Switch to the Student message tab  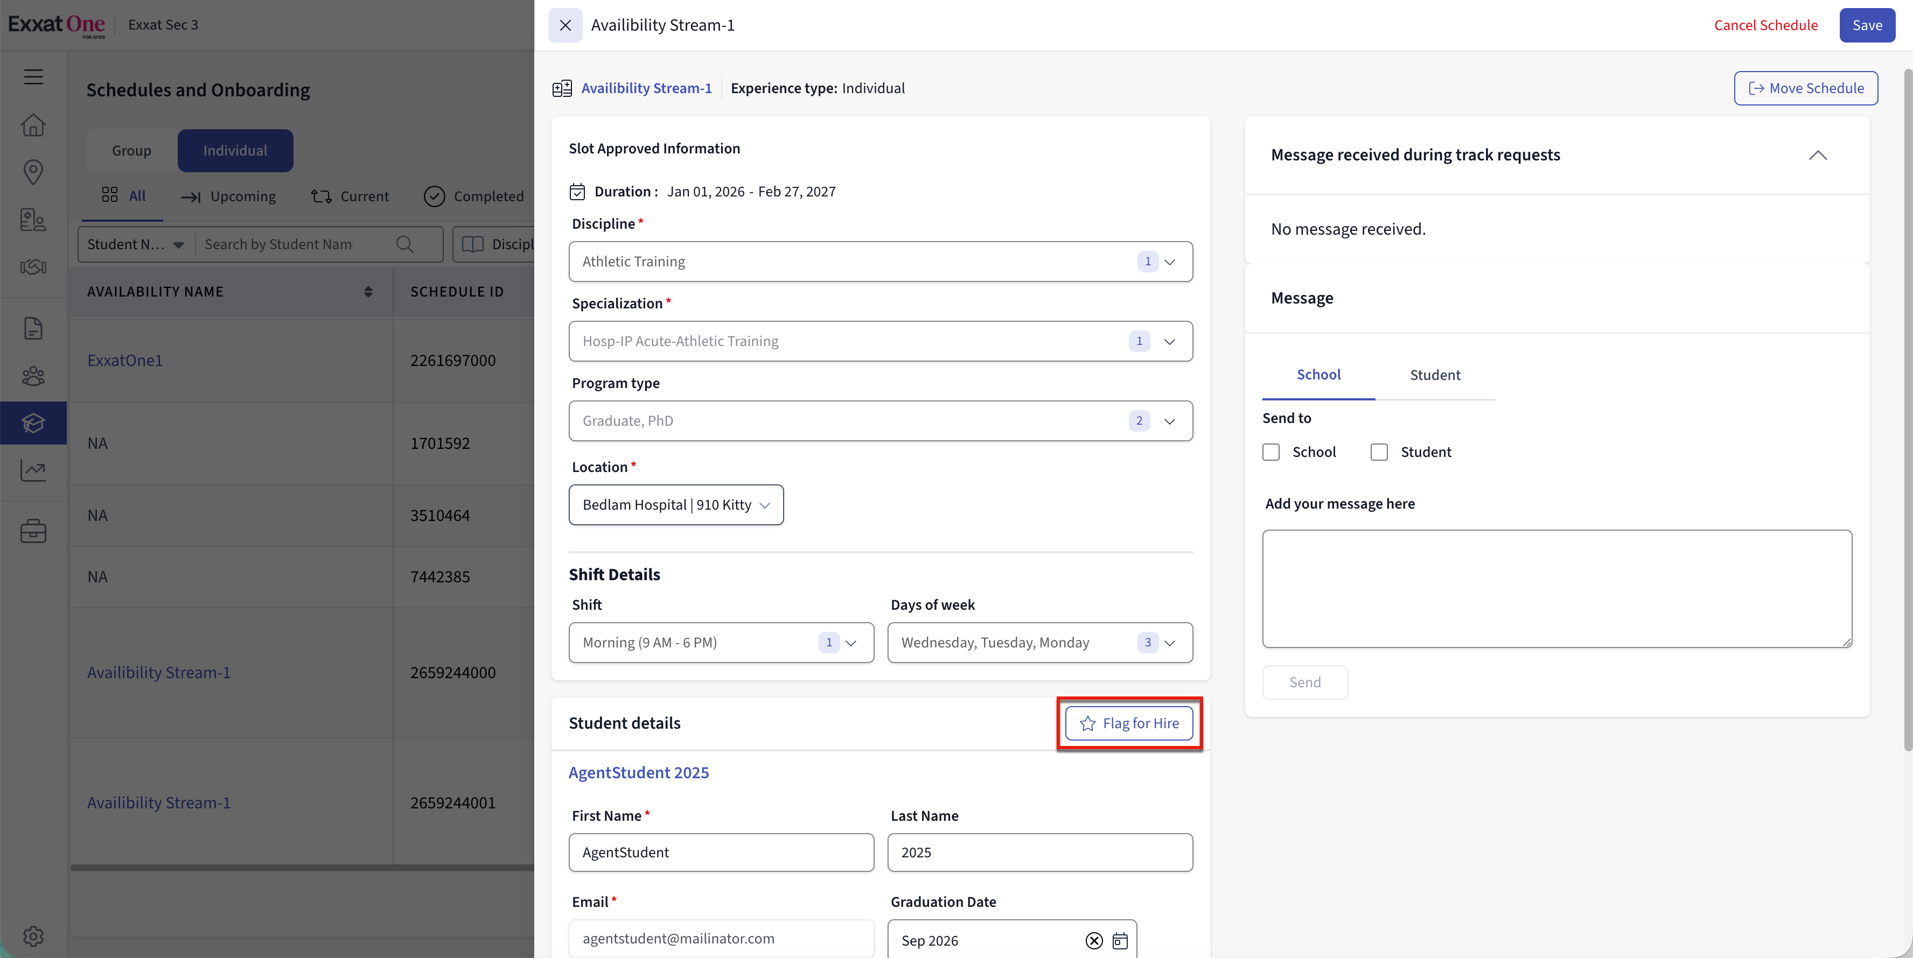tap(1435, 376)
